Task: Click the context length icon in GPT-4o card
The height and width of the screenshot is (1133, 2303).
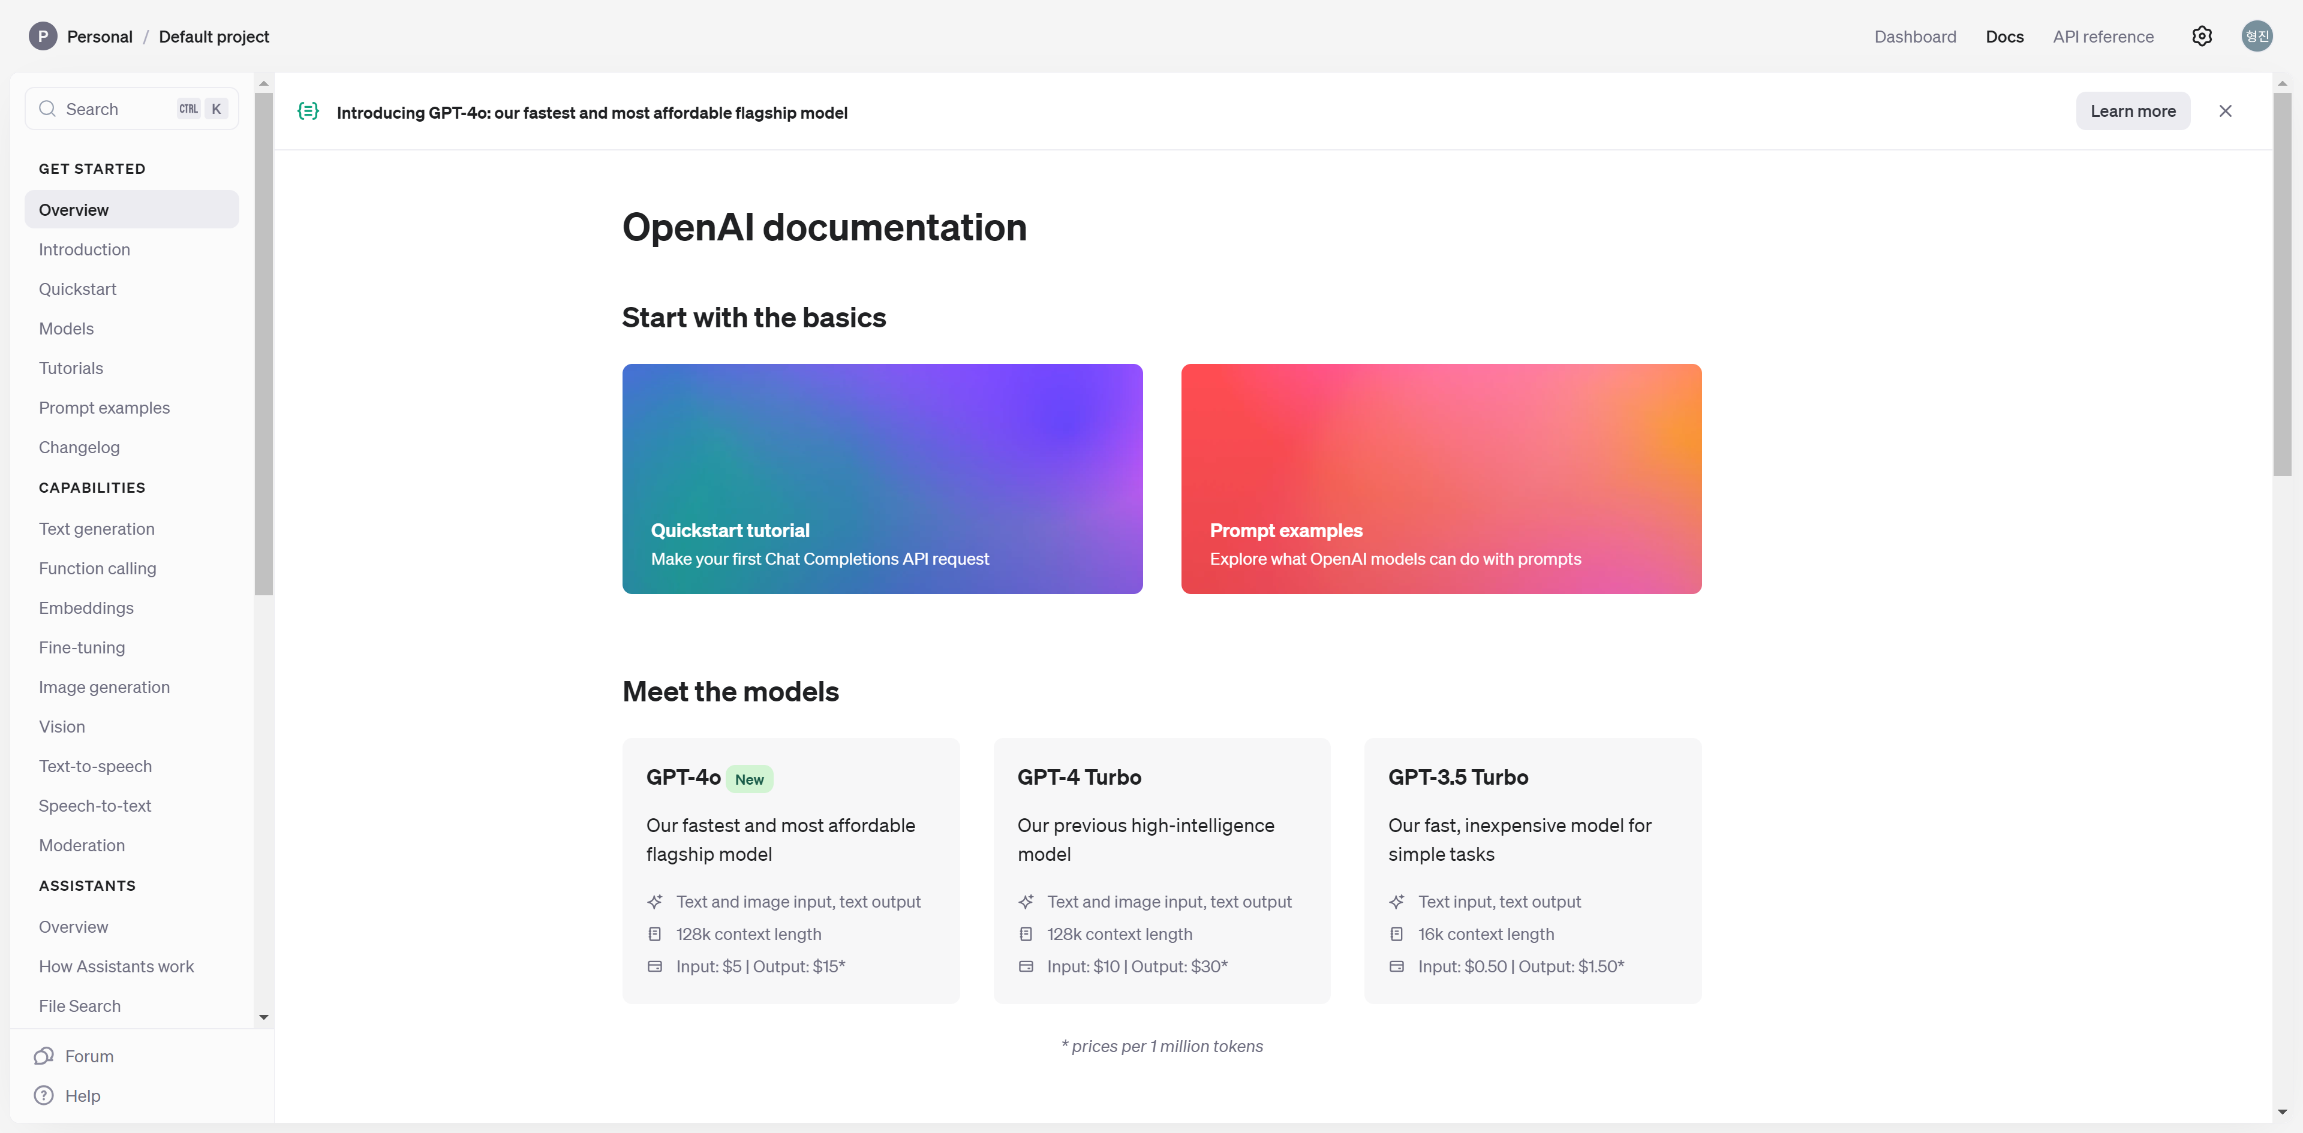Action: tap(656, 934)
